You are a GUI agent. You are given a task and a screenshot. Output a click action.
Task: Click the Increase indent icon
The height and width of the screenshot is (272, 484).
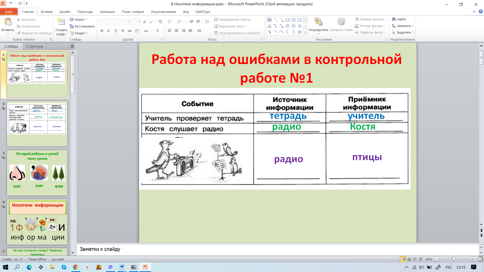198,22
